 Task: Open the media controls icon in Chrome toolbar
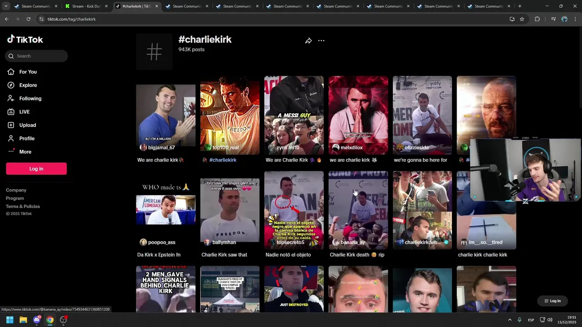553,19
